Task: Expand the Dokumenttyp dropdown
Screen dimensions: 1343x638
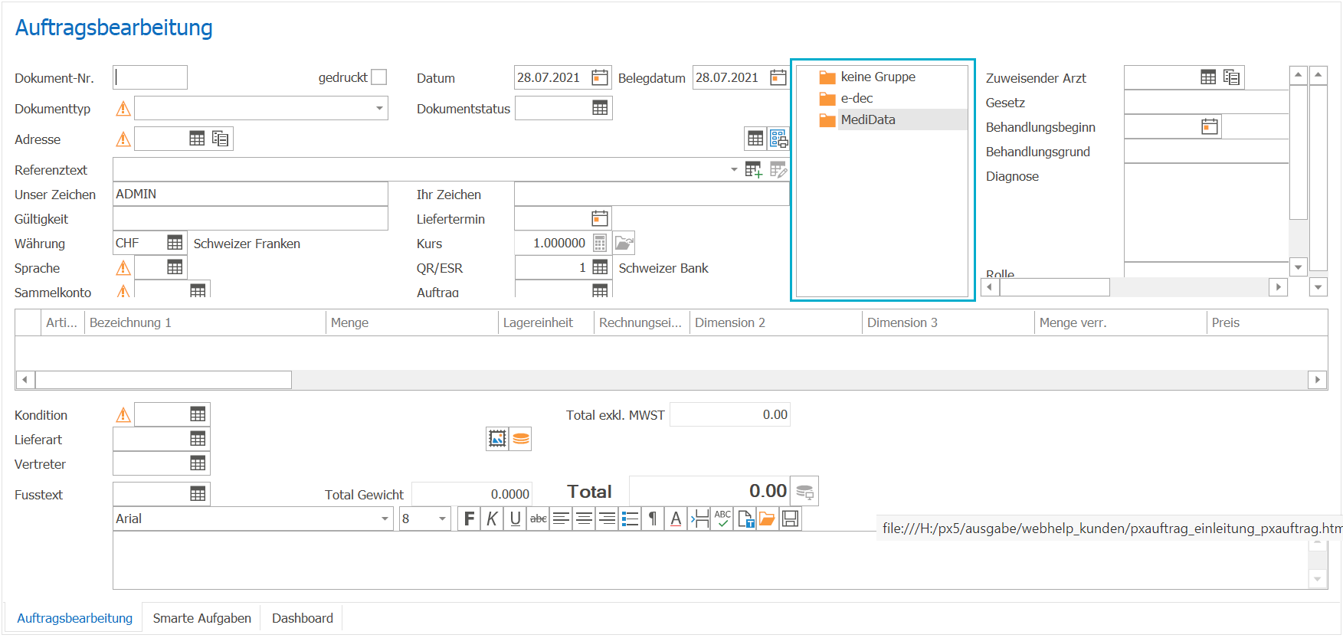Action: 379,108
